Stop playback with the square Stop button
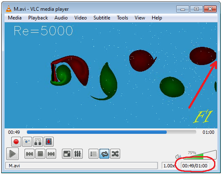222x174 pixels. tap(40, 154)
